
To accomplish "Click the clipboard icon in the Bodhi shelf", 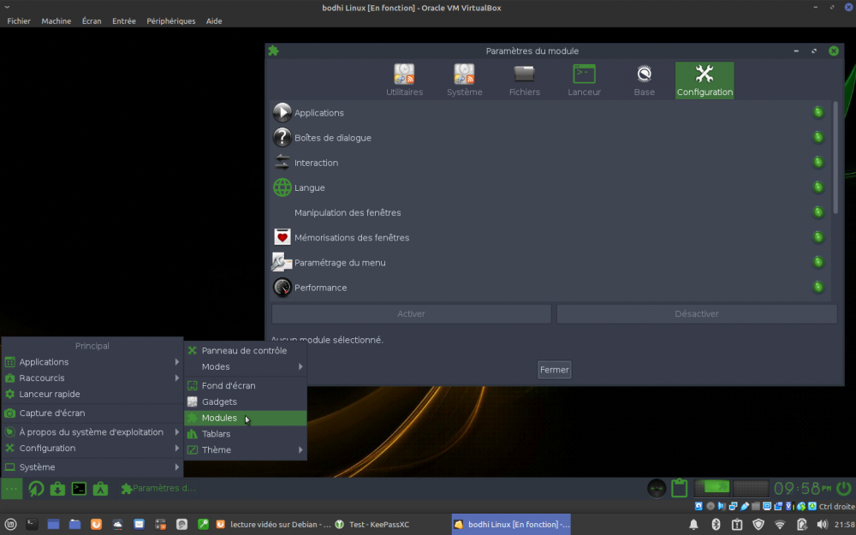I will [x=680, y=488].
